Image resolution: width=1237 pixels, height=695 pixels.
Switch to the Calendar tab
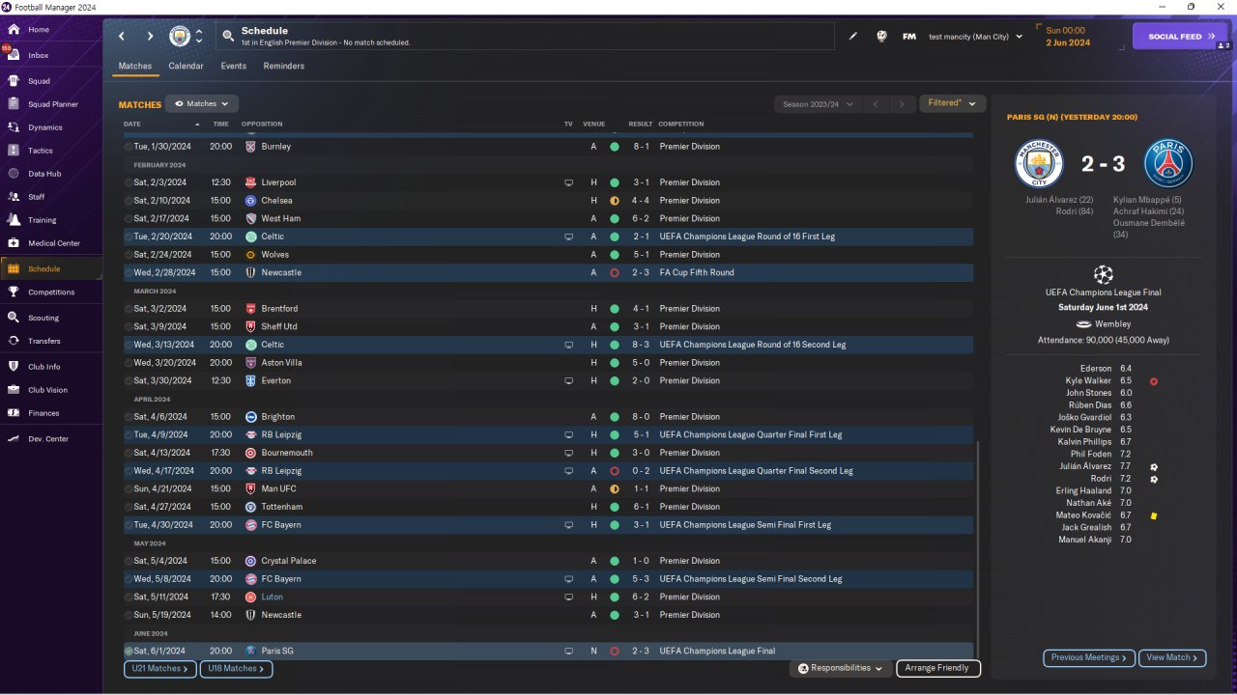tap(186, 66)
